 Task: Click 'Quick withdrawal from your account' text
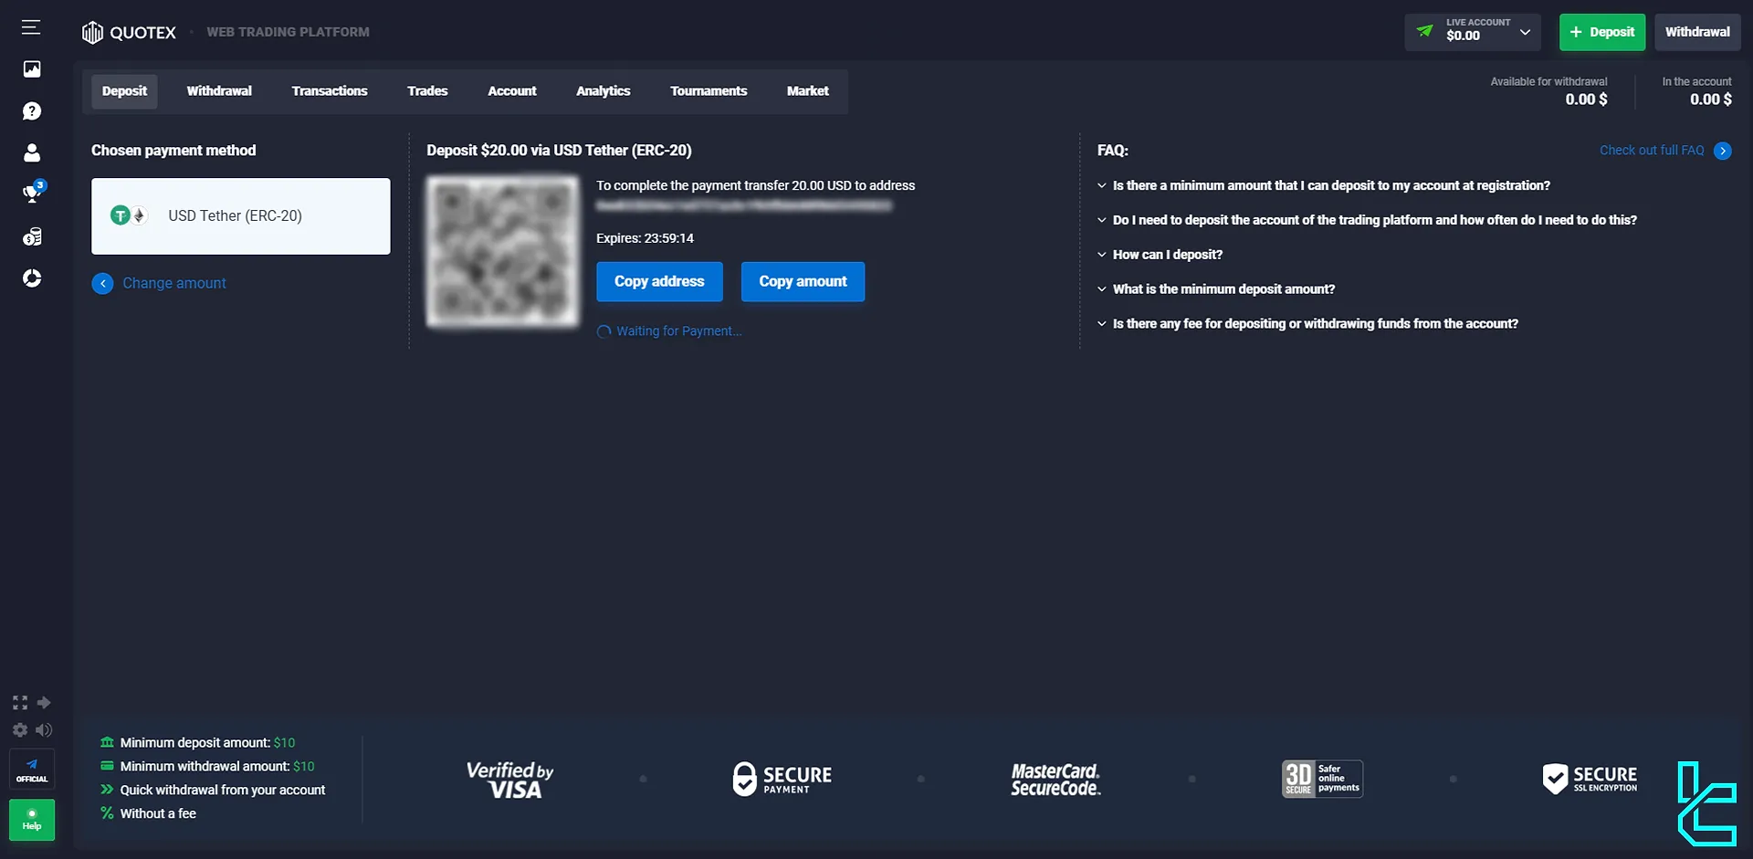coord(223,791)
